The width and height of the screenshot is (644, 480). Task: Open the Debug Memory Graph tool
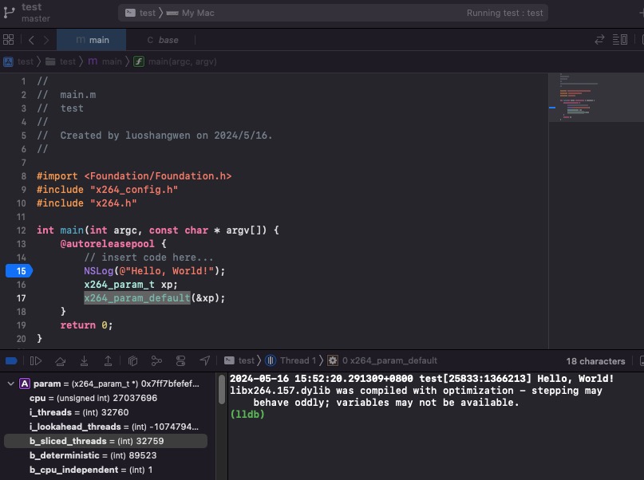coord(156,361)
